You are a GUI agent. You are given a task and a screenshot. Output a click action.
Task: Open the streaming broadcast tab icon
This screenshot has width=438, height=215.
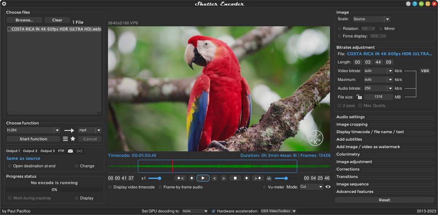pyautogui.click(x=80, y=151)
